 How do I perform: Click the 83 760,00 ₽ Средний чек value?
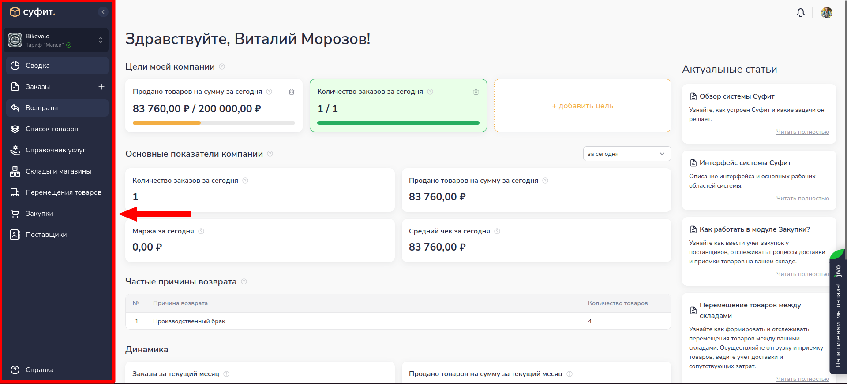tap(437, 247)
